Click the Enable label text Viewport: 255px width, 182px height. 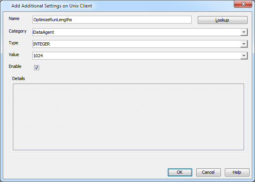click(15, 66)
